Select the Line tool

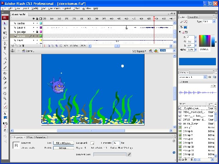point(5,53)
